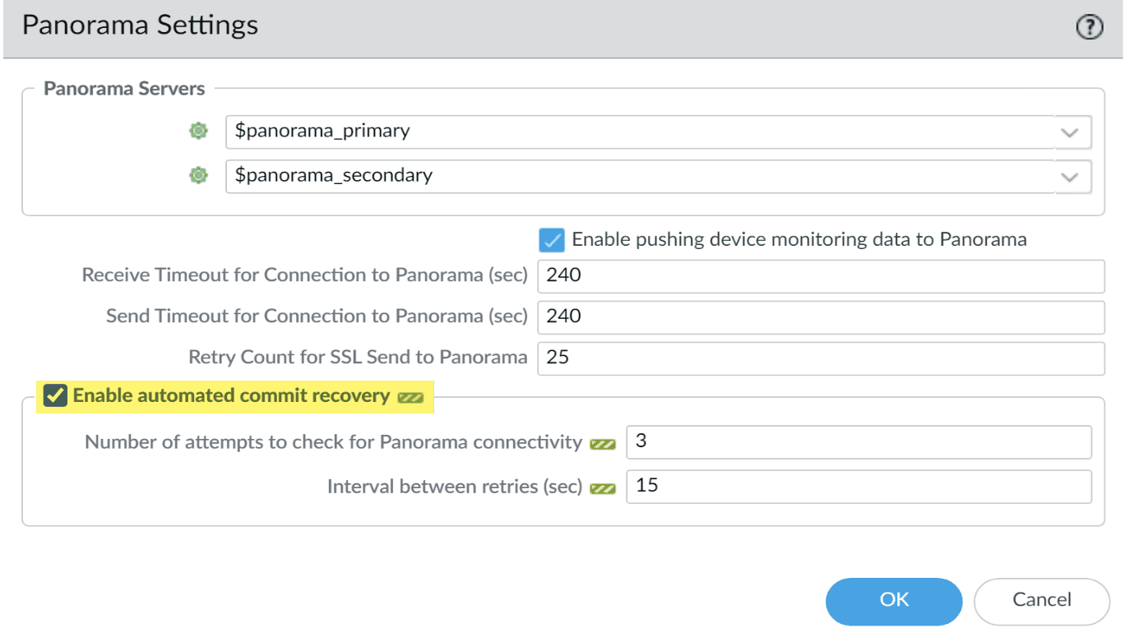Click template override icon next to commit recovery label
Screen dimensions: 1125x628
410,398
